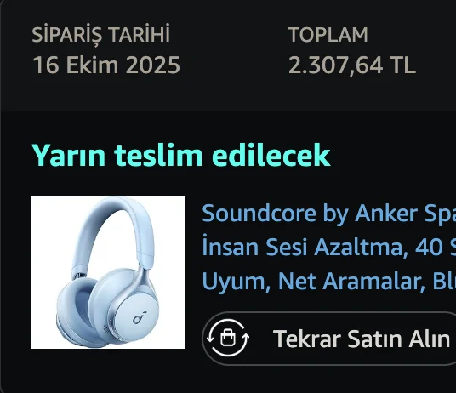
Task: Click the SİPARİŞ TARİHİ label
Action: click(100, 35)
